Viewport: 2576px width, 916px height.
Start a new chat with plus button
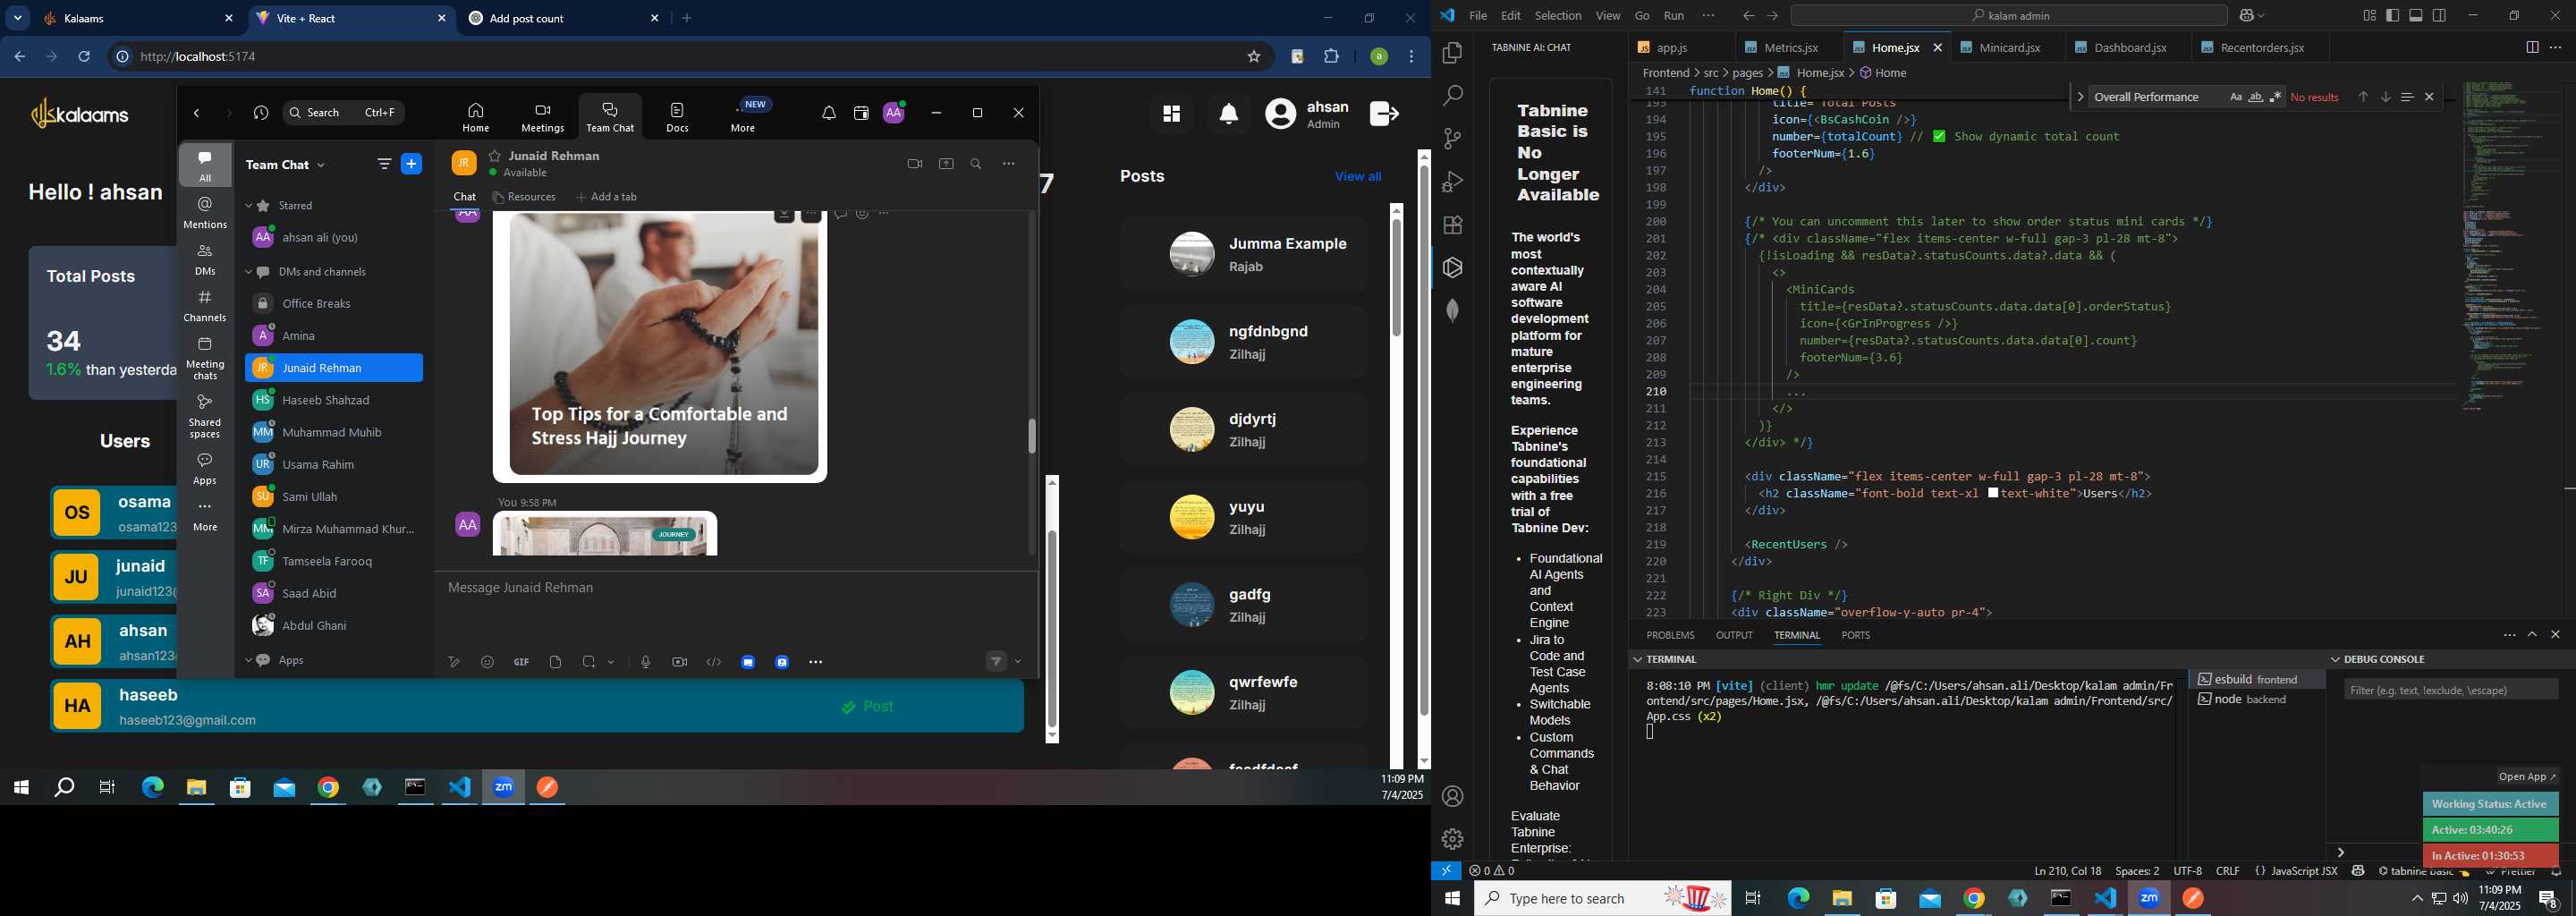pyautogui.click(x=411, y=164)
